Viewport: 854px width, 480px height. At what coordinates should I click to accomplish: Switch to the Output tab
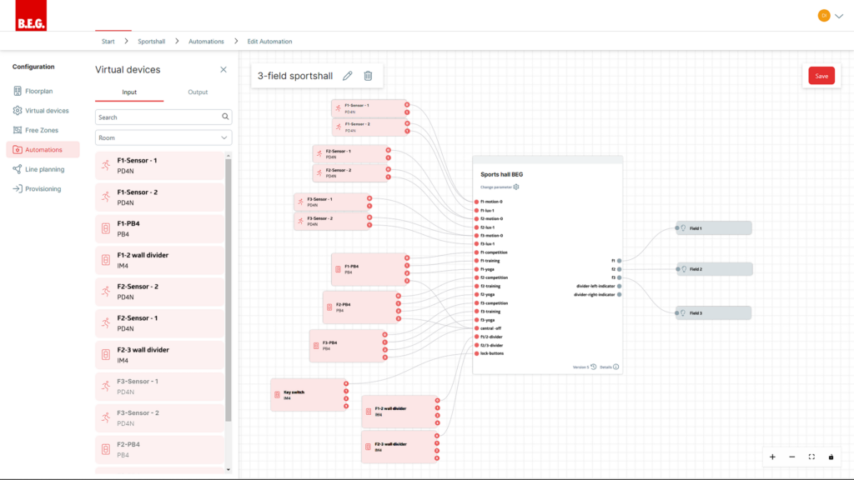coord(198,92)
